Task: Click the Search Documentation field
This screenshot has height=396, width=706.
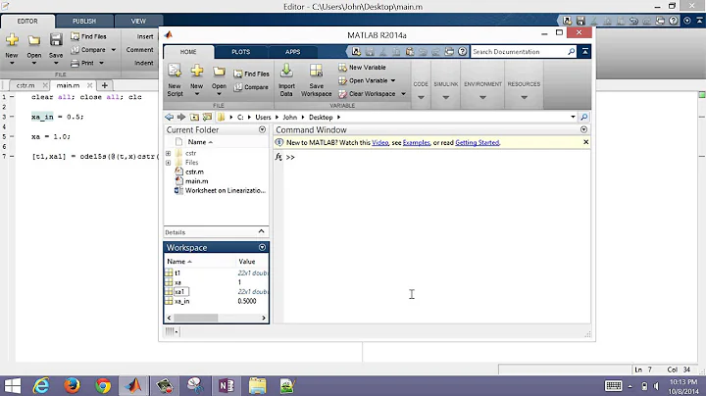Action: click(517, 52)
